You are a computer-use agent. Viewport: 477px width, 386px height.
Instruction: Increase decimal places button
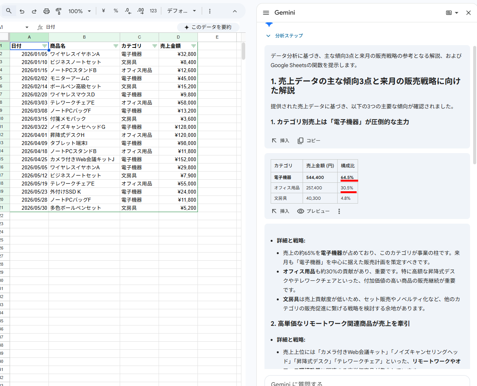(141, 11)
